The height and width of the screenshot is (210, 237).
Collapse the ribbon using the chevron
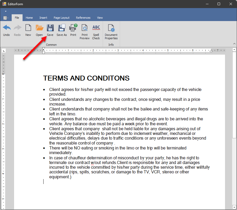(234, 44)
